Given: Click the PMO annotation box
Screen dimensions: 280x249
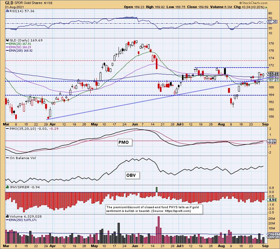Looking at the screenshot, I should tap(125, 142).
